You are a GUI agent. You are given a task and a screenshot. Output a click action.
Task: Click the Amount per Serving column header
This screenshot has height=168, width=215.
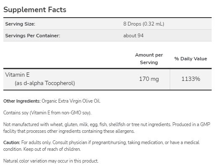coord(149,59)
